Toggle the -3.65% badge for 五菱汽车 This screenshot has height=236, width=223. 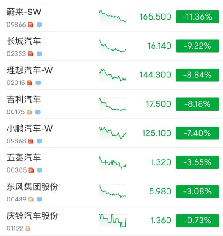197,162
